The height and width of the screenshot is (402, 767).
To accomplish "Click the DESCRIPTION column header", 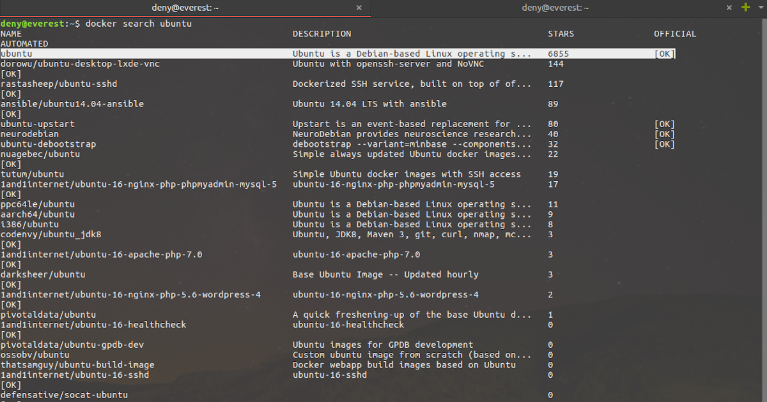I will 322,34.
